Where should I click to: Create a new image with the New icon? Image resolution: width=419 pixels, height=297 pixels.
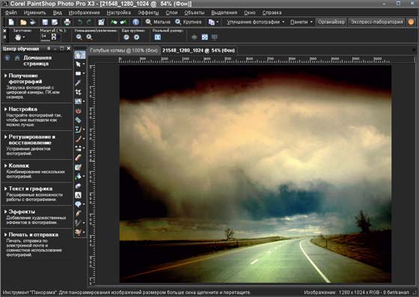click(x=11, y=22)
